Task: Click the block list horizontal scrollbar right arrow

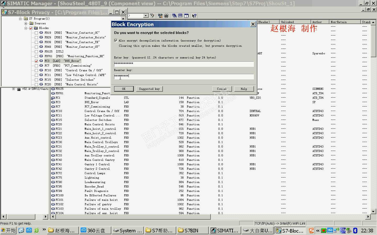Action: point(368,217)
